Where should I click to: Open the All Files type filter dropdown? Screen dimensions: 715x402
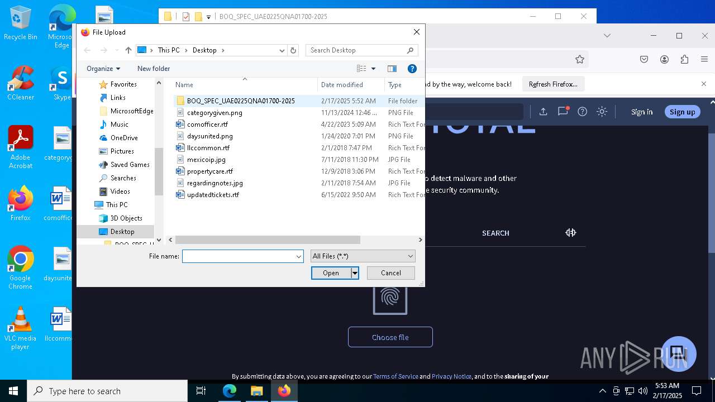click(411, 256)
